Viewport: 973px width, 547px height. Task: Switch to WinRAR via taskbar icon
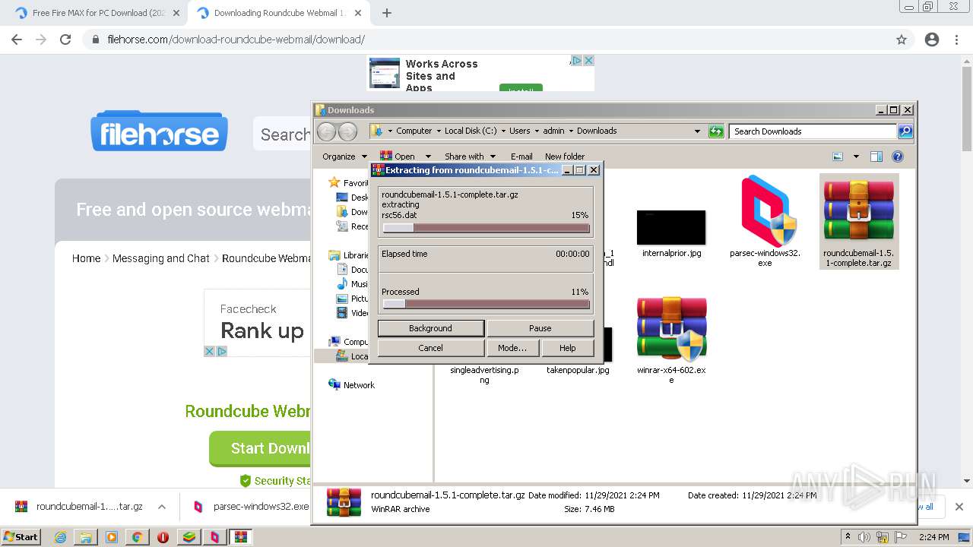(x=240, y=537)
